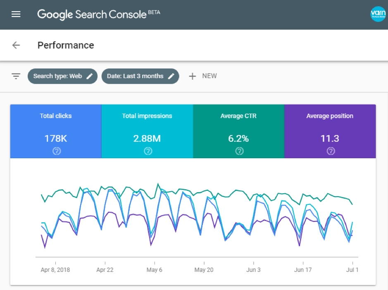Open help icon under Average CTR
Screen dimensions: 388x290
tap(239, 151)
